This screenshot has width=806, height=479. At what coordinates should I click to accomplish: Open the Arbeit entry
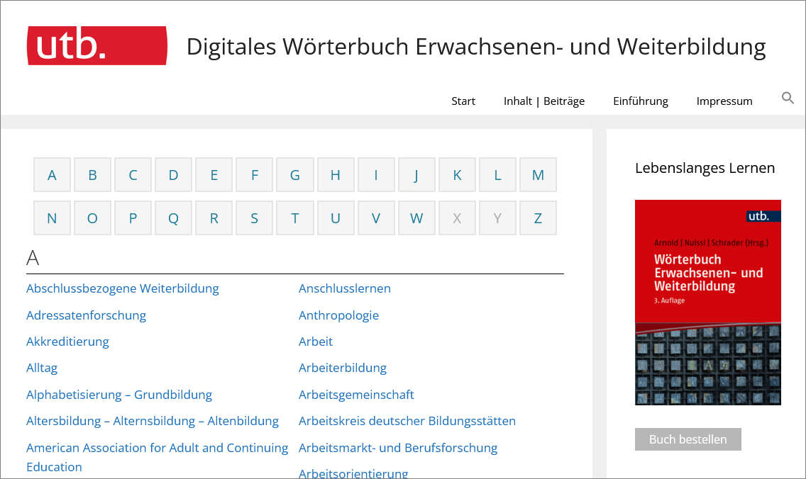tap(316, 342)
